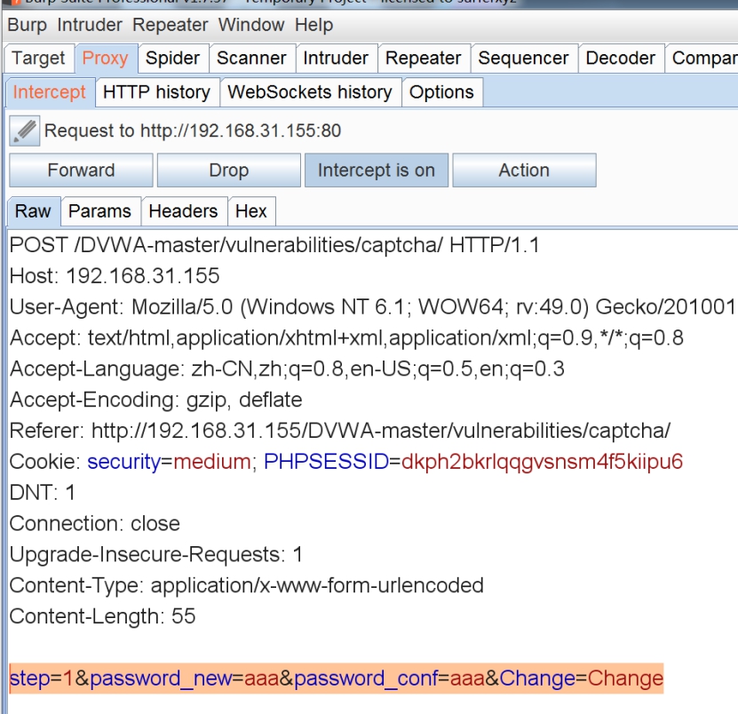Open the Burp menu
The height and width of the screenshot is (714, 738).
28,25
